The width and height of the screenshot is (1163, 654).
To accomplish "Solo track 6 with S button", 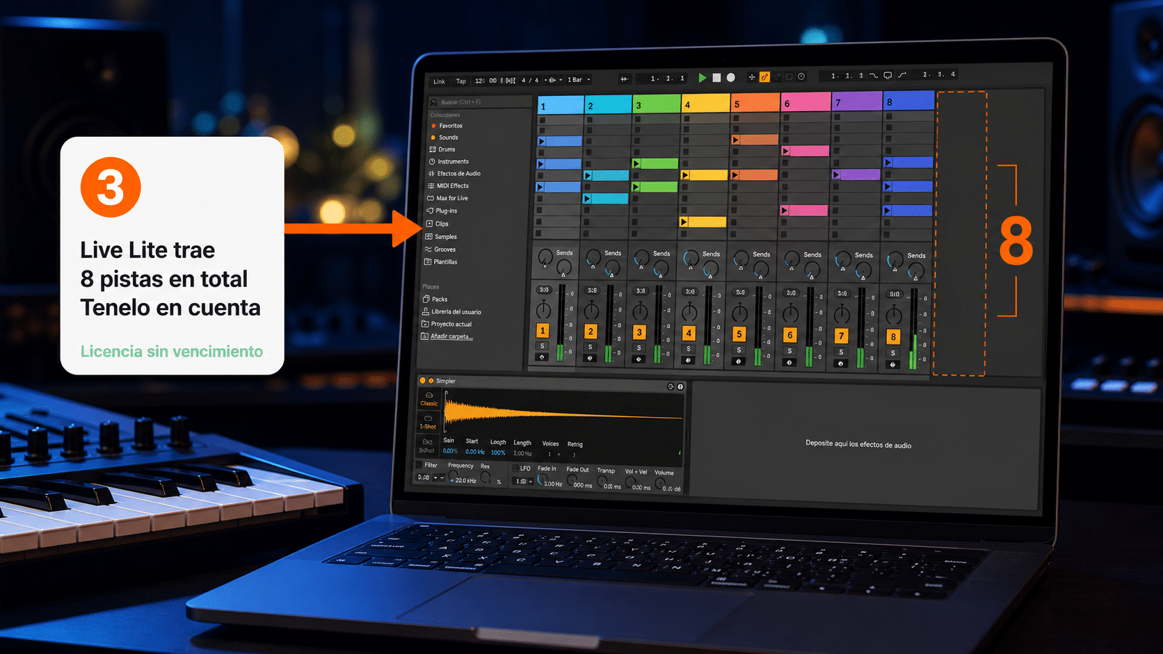I will click(789, 351).
